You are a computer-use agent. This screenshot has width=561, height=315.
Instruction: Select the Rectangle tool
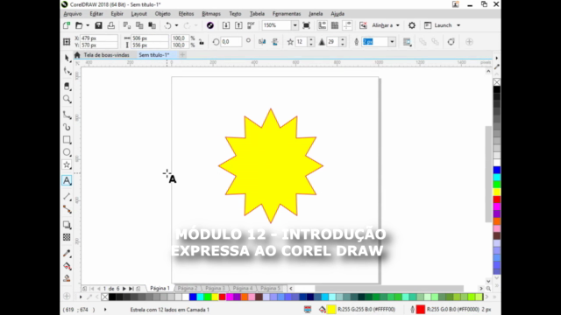pyautogui.click(x=67, y=140)
